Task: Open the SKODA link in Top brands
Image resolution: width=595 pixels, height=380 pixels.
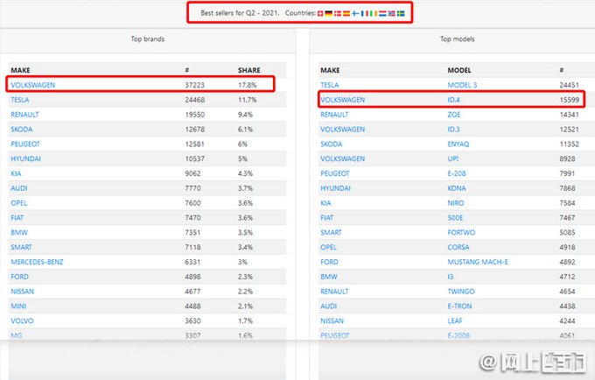Action: pos(22,129)
